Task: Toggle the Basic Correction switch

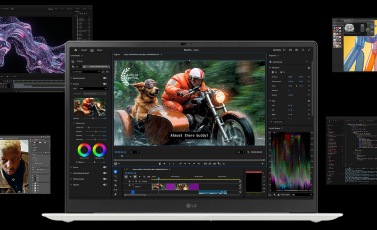Action: tap(105, 78)
